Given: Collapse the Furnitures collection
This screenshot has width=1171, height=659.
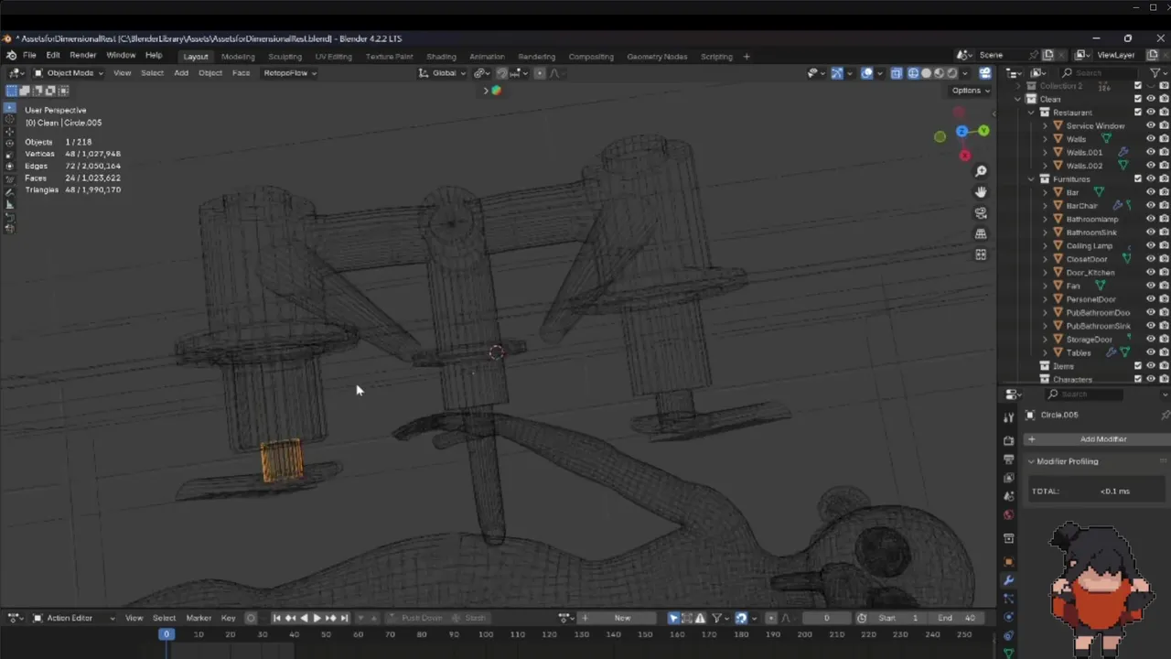Looking at the screenshot, I should pos(1032,179).
